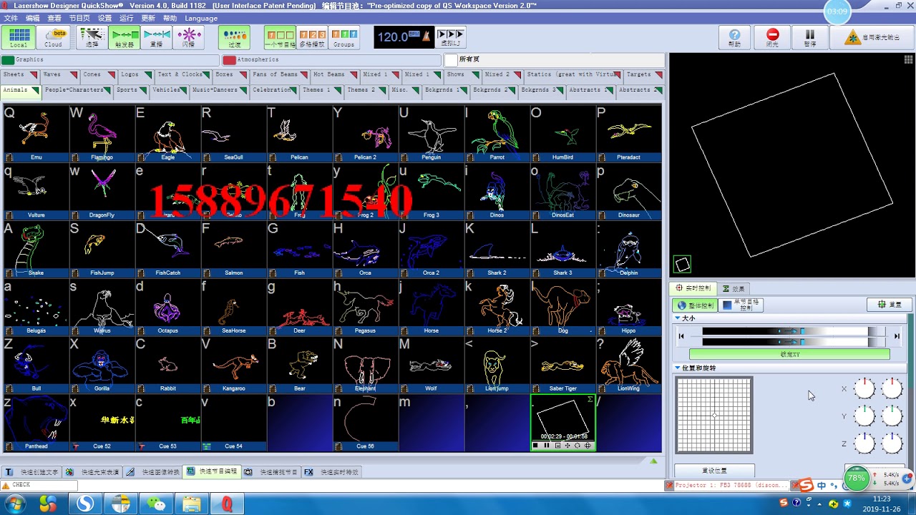The width and height of the screenshot is (916, 515).
Task: Activate the 触发器 green trigger mode icon
Action: 125,37
